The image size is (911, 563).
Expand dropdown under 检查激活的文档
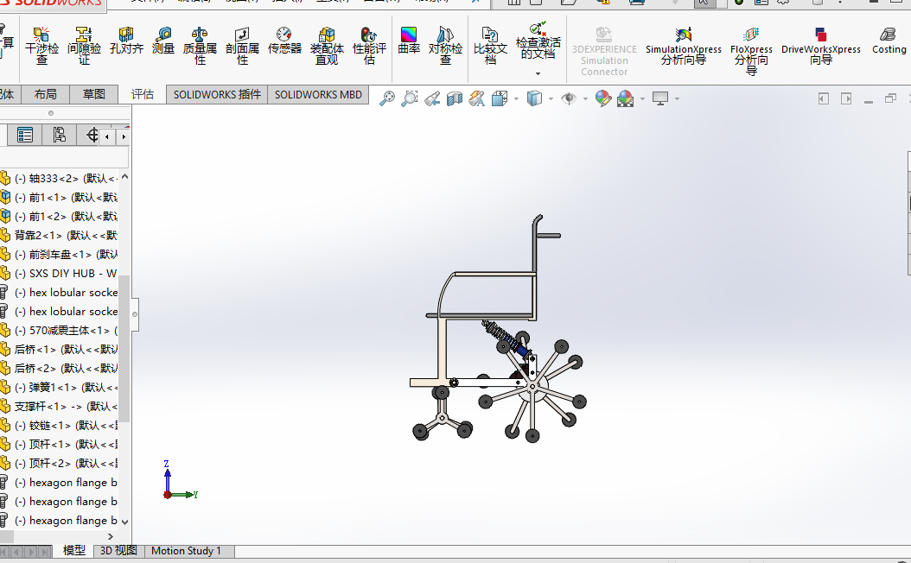coord(538,73)
